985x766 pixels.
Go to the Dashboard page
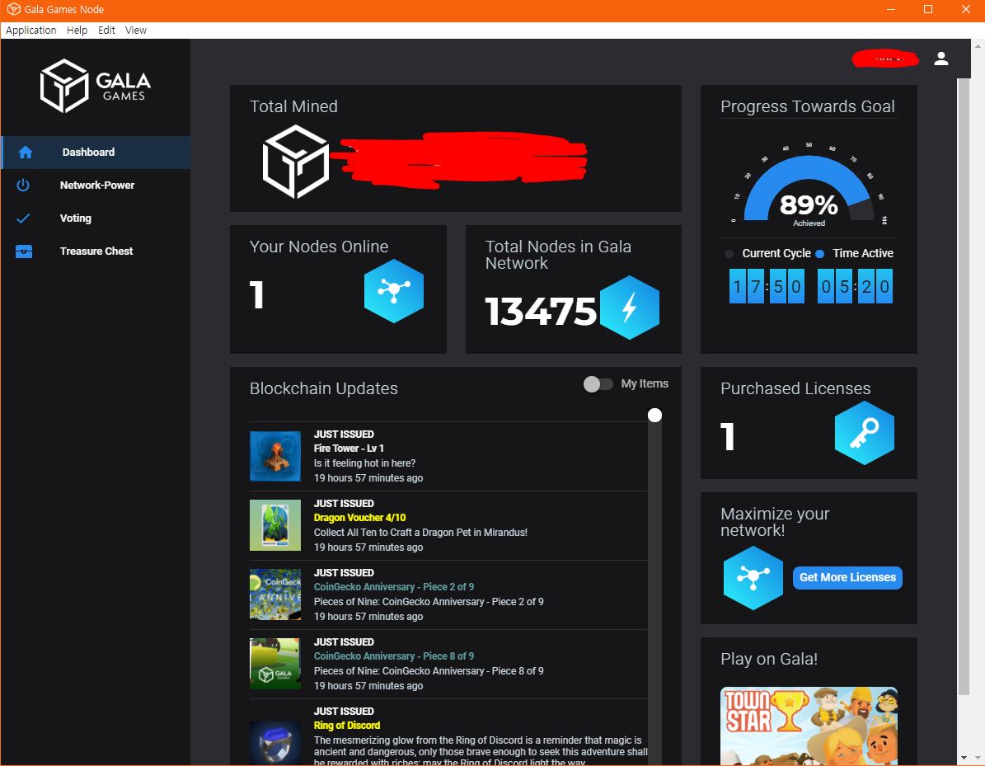pyautogui.click(x=96, y=152)
